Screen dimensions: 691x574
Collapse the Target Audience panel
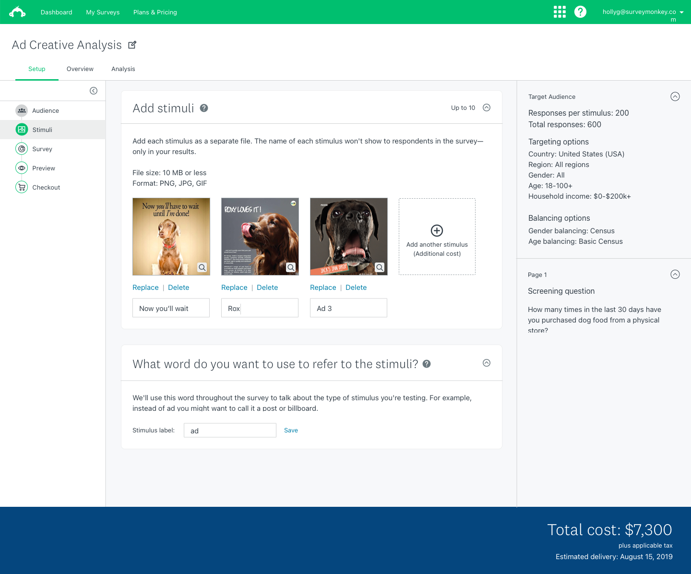click(x=675, y=96)
